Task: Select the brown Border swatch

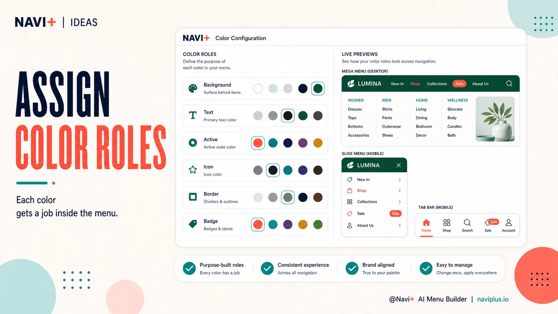Action: point(318,197)
